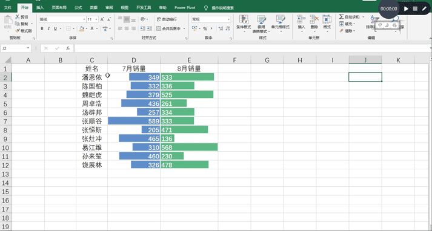
Task: Select column D header
Action: [134, 60]
